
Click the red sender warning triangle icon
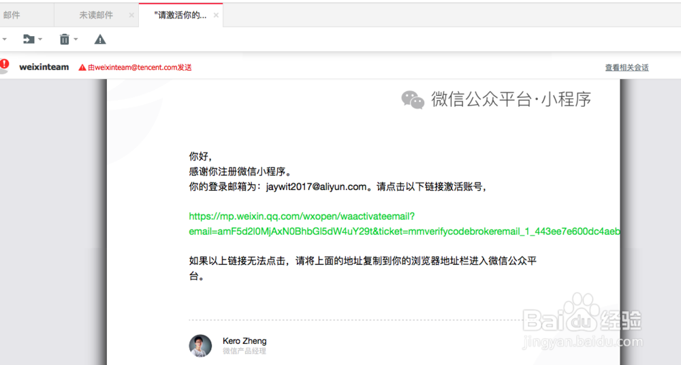[82, 67]
